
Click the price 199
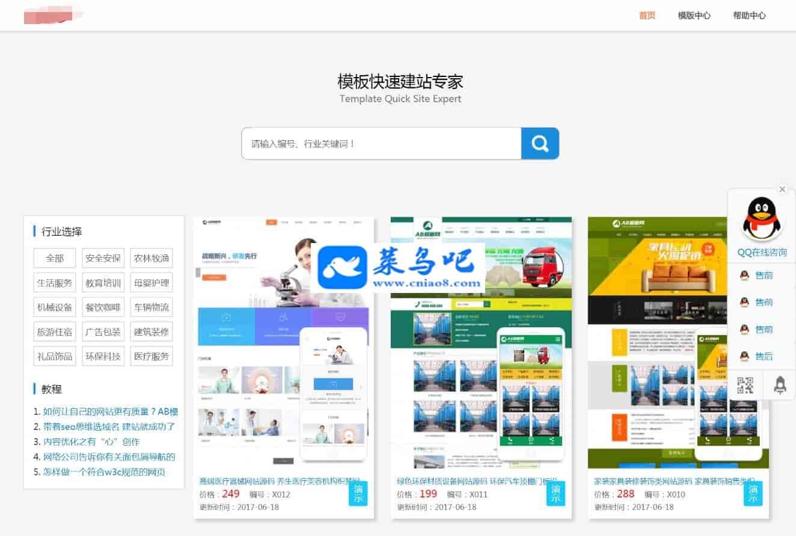point(428,494)
